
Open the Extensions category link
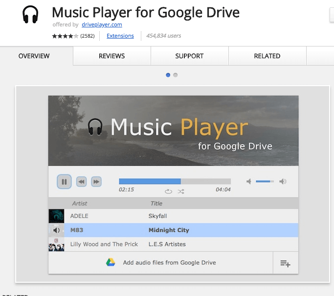pos(120,36)
